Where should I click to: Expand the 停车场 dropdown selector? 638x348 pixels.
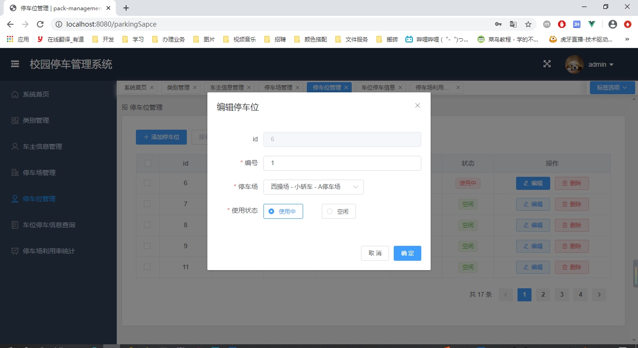click(x=313, y=187)
